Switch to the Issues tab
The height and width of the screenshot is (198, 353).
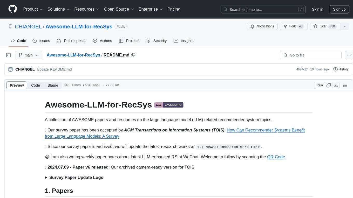(41, 41)
